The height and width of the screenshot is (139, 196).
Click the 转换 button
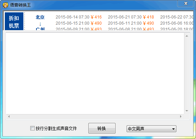pos(102,128)
